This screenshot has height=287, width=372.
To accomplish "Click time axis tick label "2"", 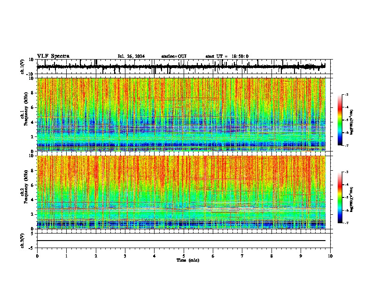I will (x=96, y=256).
